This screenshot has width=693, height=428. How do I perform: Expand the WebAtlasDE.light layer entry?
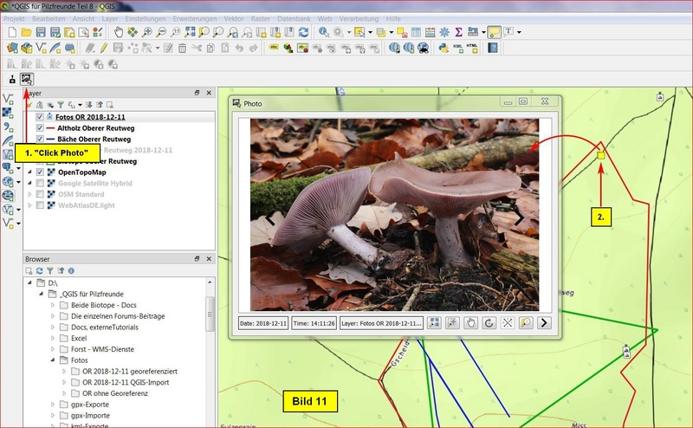[x=30, y=205]
